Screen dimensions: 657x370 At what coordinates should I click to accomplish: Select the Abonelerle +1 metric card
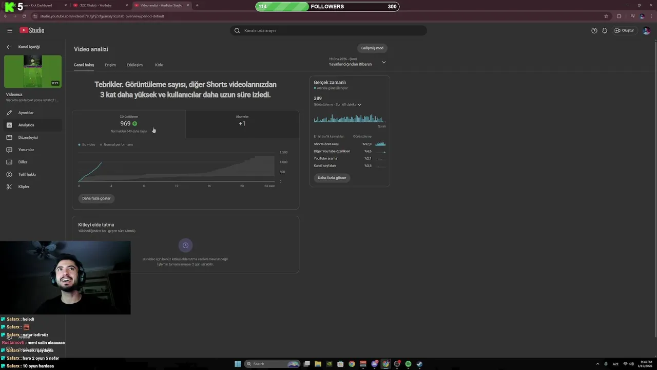point(242,124)
